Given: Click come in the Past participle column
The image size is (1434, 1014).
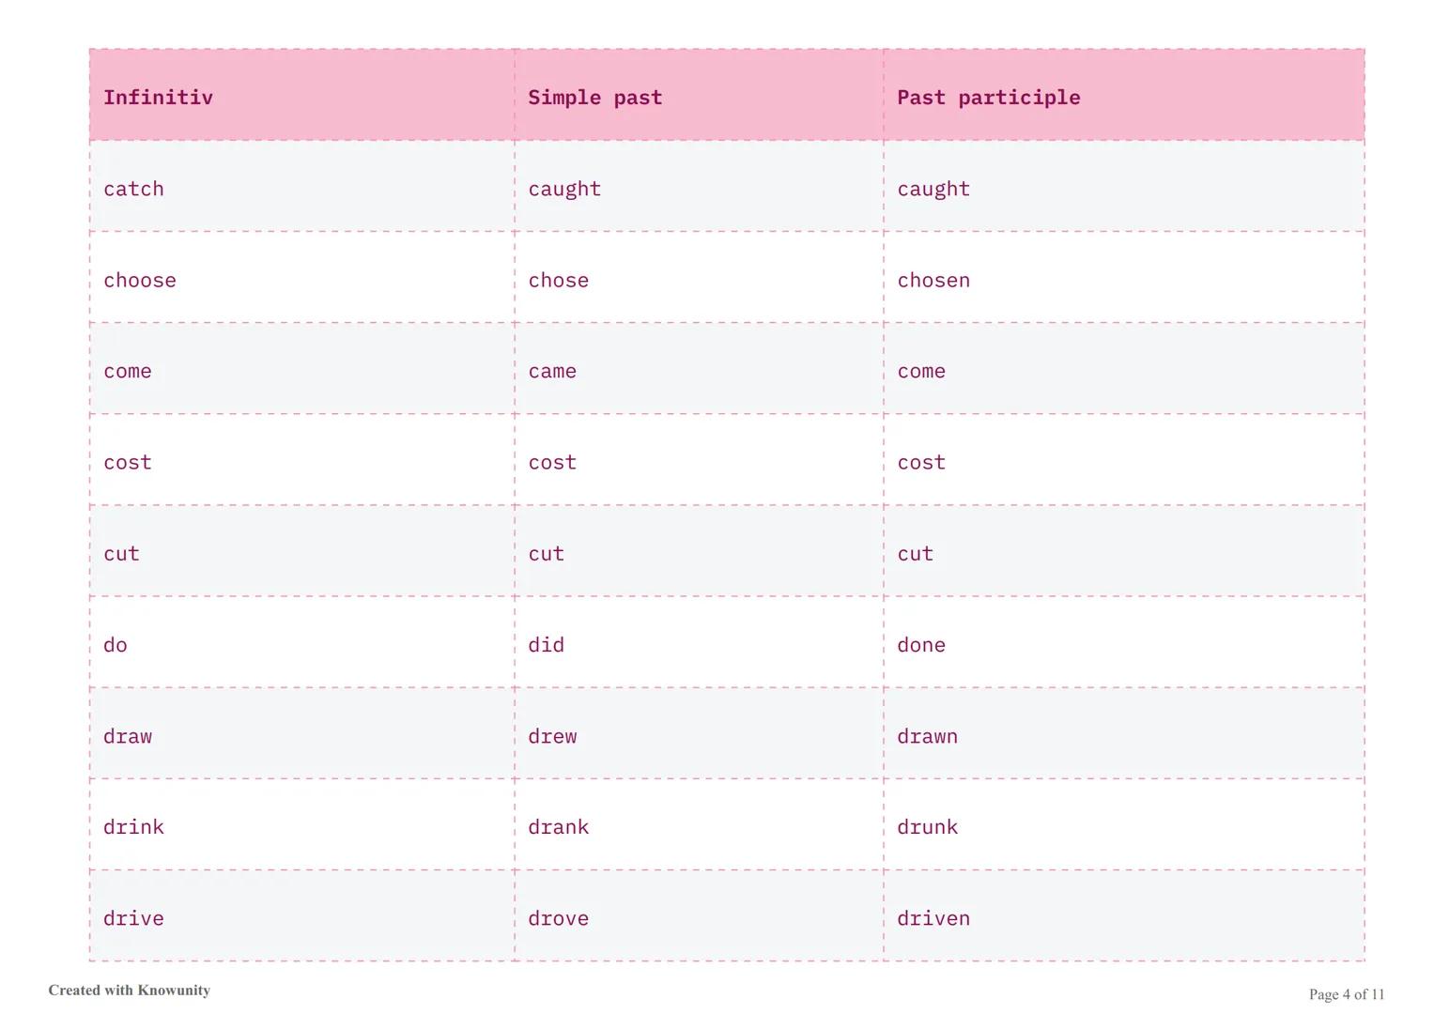Looking at the screenshot, I should (920, 371).
